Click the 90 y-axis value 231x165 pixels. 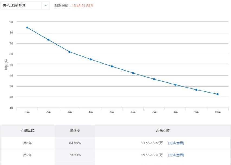tap(11, 22)
